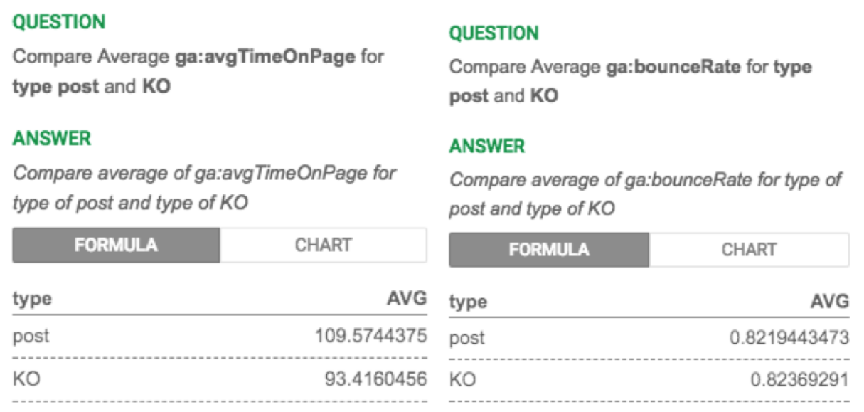
Task: Click the value 109.5744375
Action: point(371,335)
